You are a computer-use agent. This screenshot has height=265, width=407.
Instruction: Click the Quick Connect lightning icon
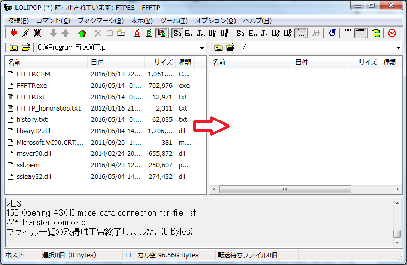pyautogui.click(x=25, y=33)
